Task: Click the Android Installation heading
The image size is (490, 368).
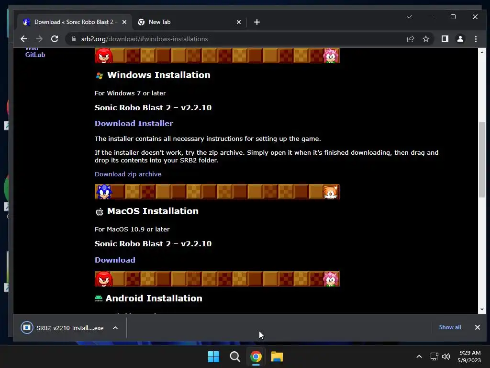Action: pos(154,298)
